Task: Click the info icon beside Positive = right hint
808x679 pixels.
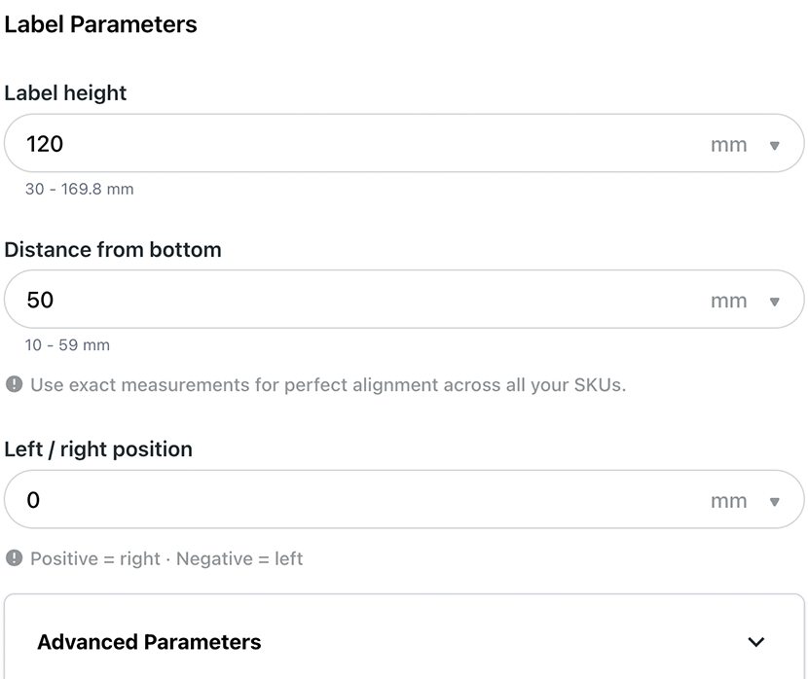Action: (x=14, y=558)
